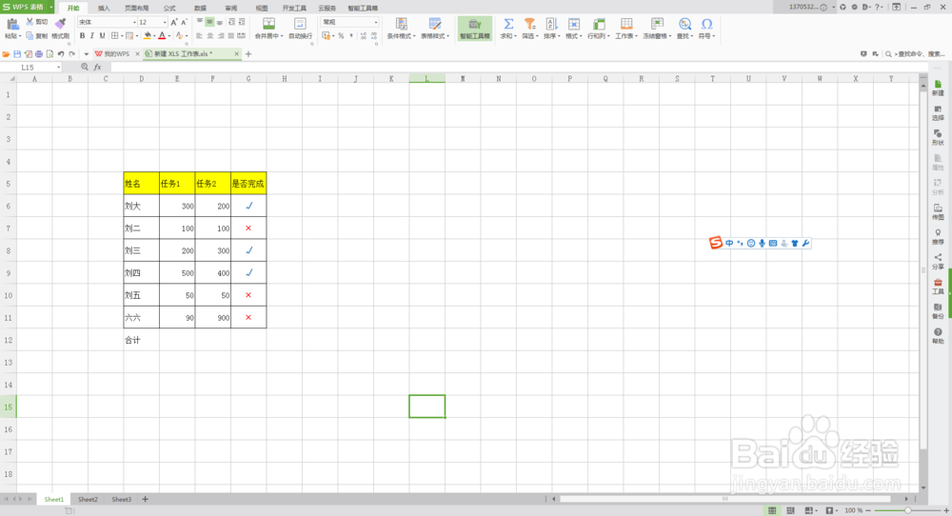Screen dimensions: 952x516
Task: Open a new document tab with plus
Action: tap(248, 54)
